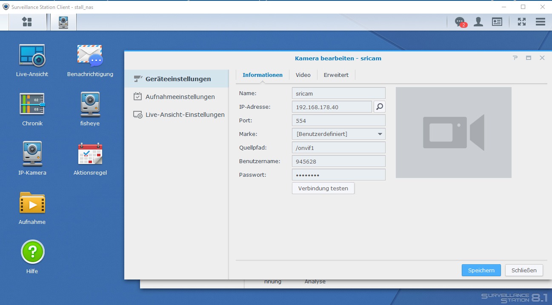Open the ID card info icon
The height and width of the screenshot is (305, 552).
point(497,22)
